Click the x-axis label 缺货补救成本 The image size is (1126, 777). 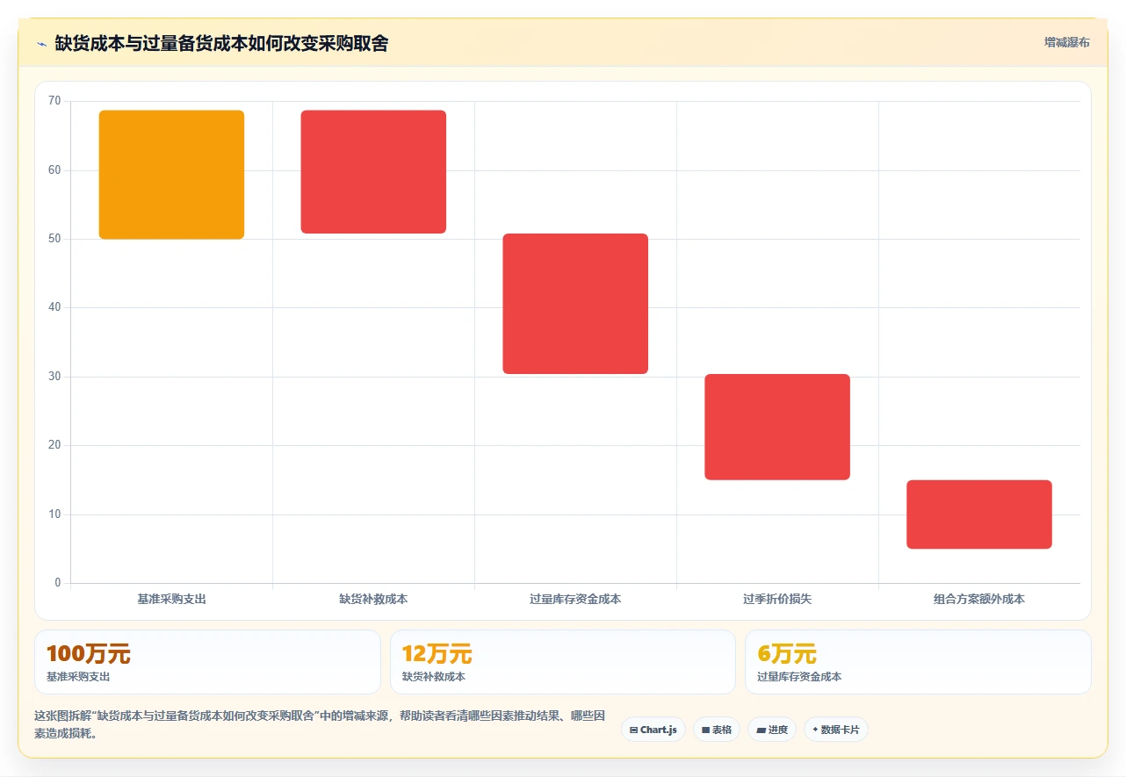click(x=373, y=600)
